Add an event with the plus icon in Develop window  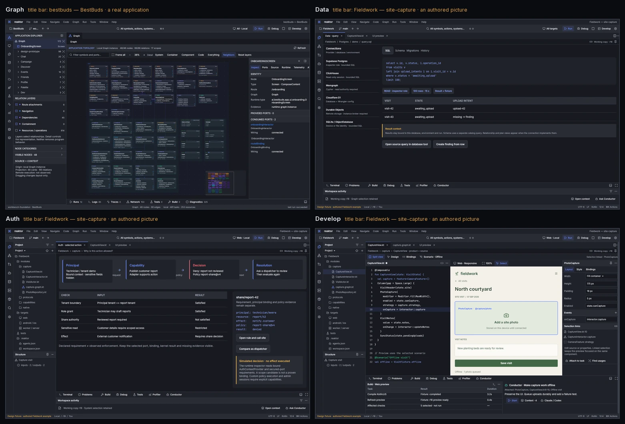[616, 313]
